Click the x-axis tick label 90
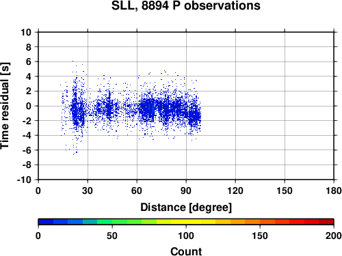 [186, 190]
